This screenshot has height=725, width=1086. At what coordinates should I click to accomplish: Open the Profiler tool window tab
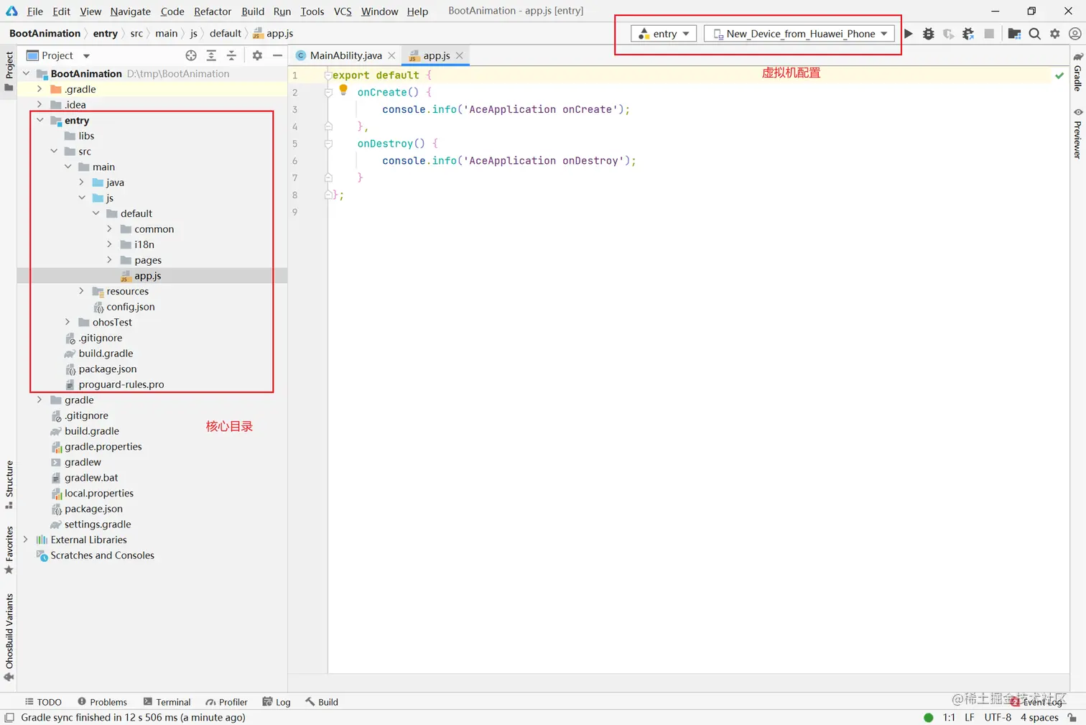coord(226,702)
